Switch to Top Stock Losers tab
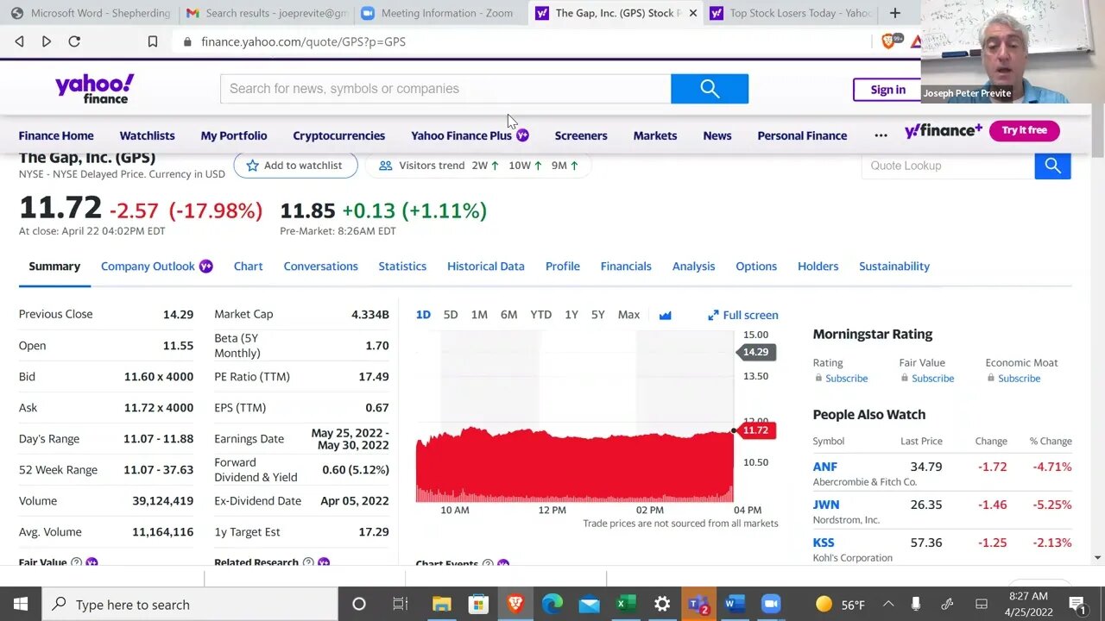Image resolution: width=1105 pixels, height=621 pixels. pyautogui.click(x=791, y=13)
